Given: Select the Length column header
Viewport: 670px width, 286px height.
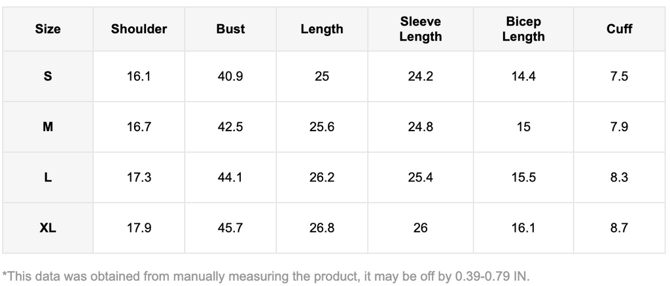Looking at the screenshot, I should click(322, 29).
